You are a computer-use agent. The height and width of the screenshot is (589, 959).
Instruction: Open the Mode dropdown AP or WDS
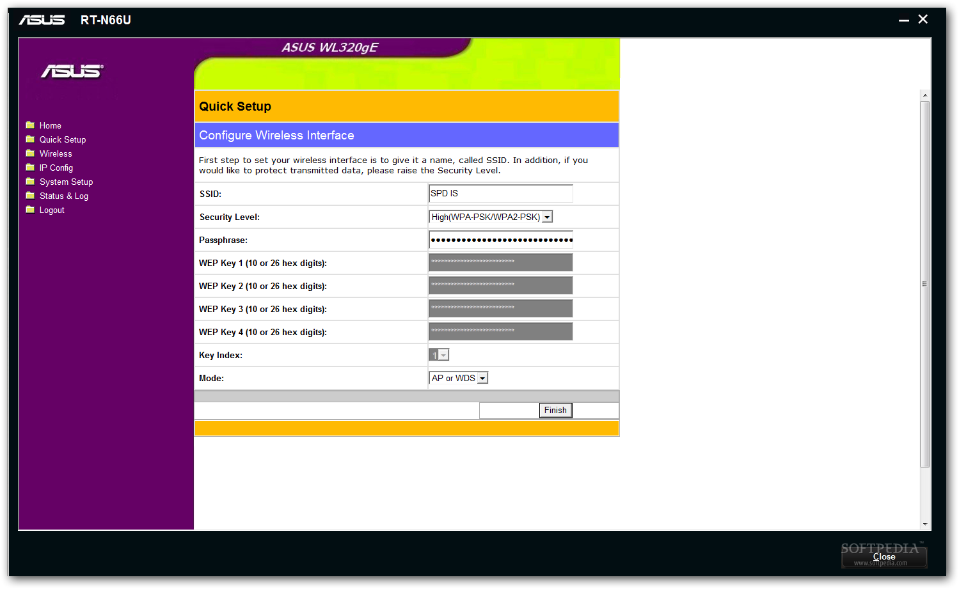tap(459, 378)
